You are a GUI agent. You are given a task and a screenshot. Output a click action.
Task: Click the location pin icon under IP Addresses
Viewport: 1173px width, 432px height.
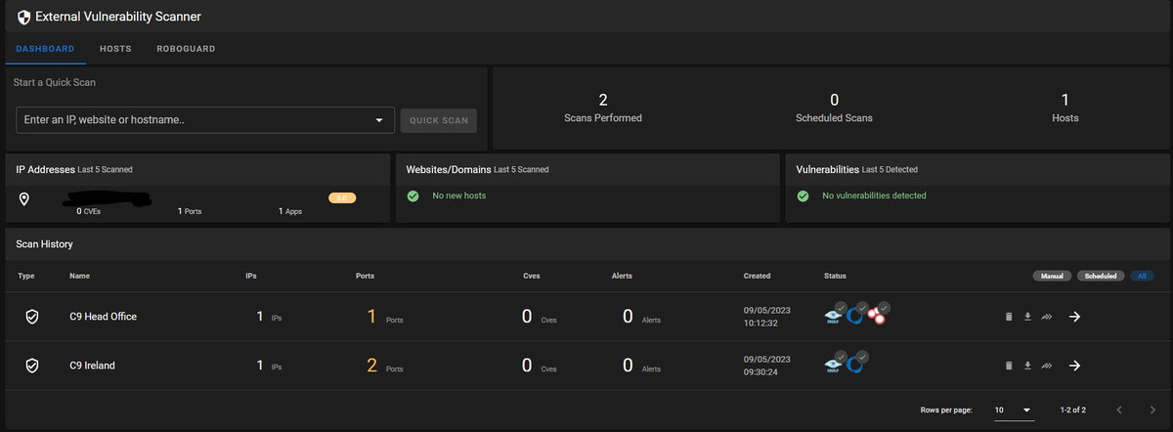point(24,198)
